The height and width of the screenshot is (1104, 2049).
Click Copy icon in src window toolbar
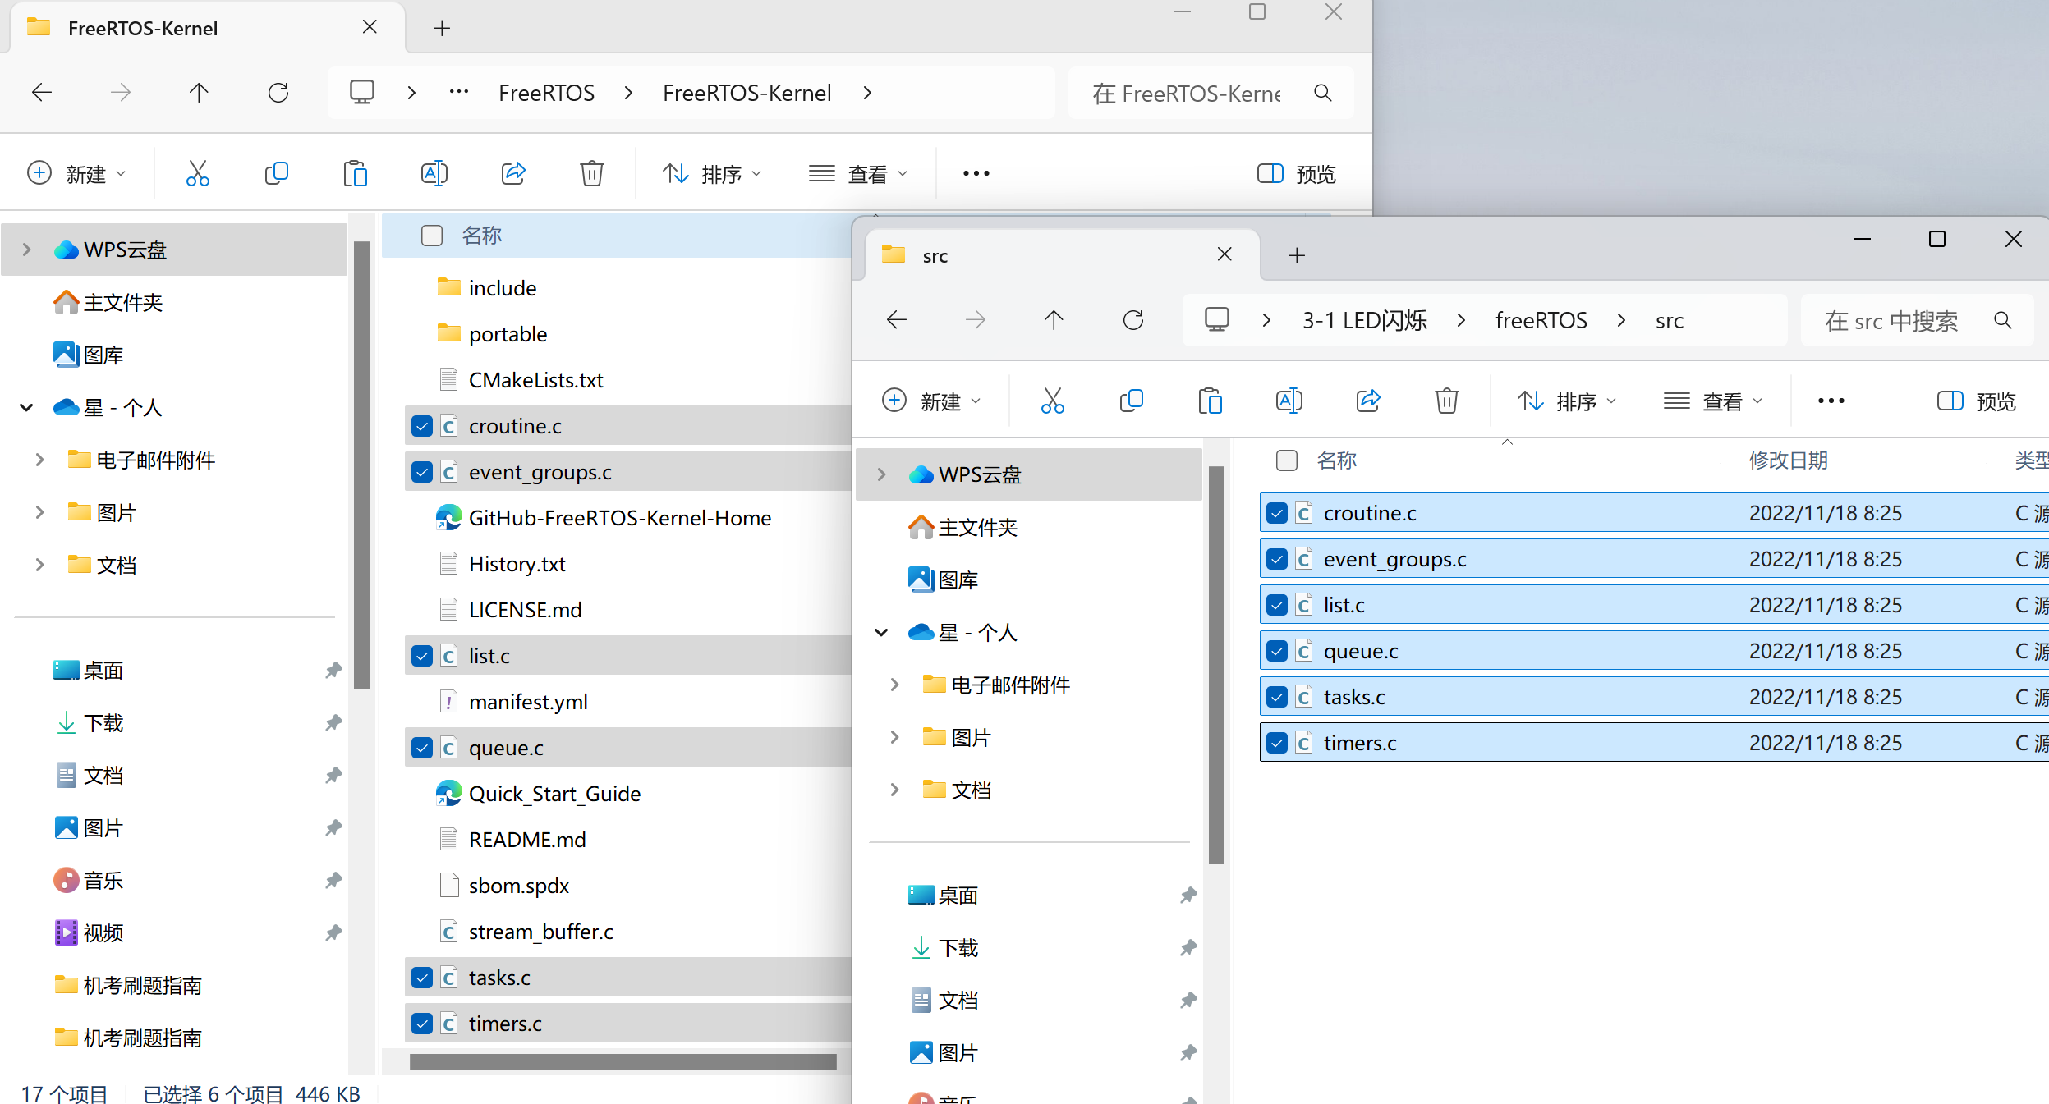point(1131,401)
